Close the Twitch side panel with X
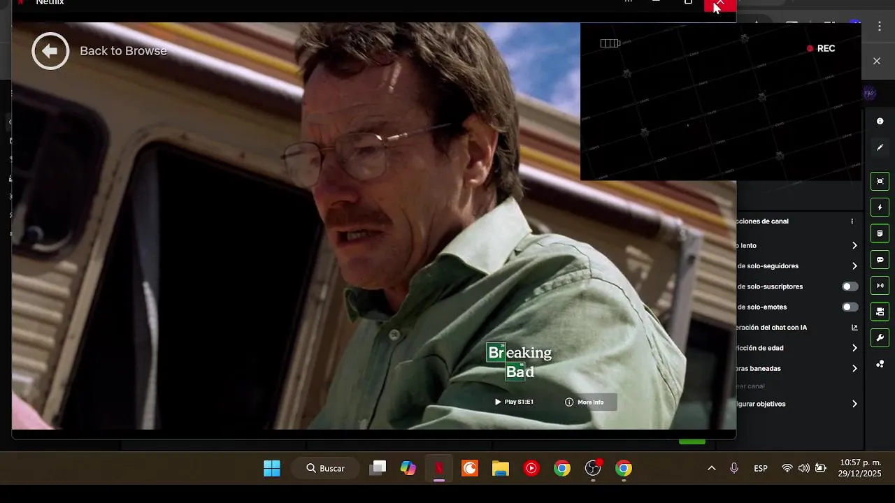Screen dimensions: 895x503 coord(877,61)
